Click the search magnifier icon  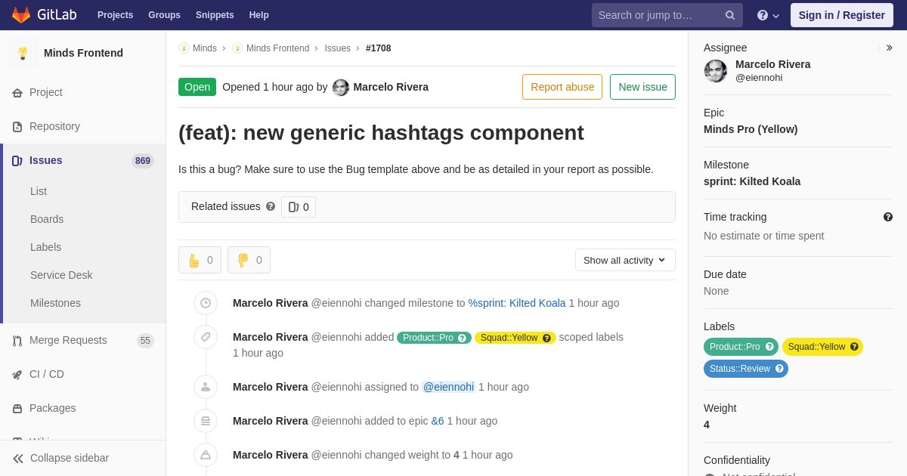[x=729, y=15]
